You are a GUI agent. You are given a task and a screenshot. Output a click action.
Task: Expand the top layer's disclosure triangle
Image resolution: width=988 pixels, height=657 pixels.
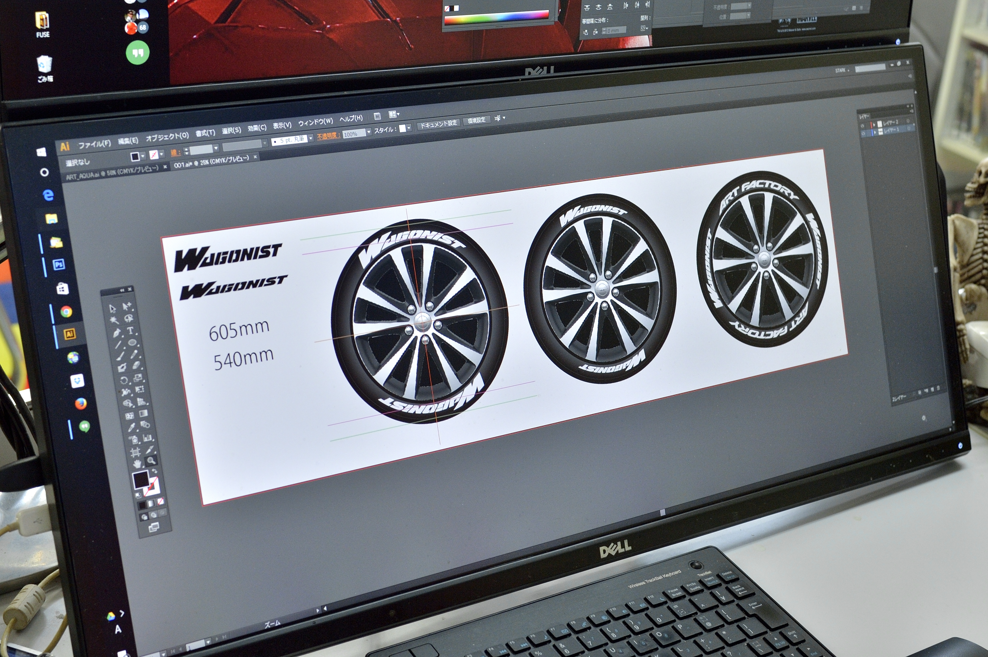pyautogui.click(x=874, y=125)
